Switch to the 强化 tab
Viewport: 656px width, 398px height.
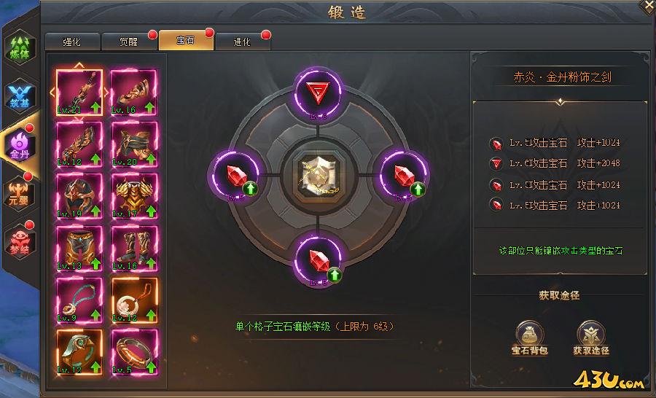(72, 42)
